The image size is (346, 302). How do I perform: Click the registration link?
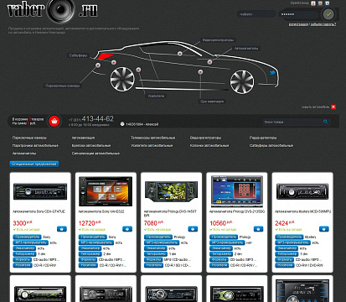(298, 24)
